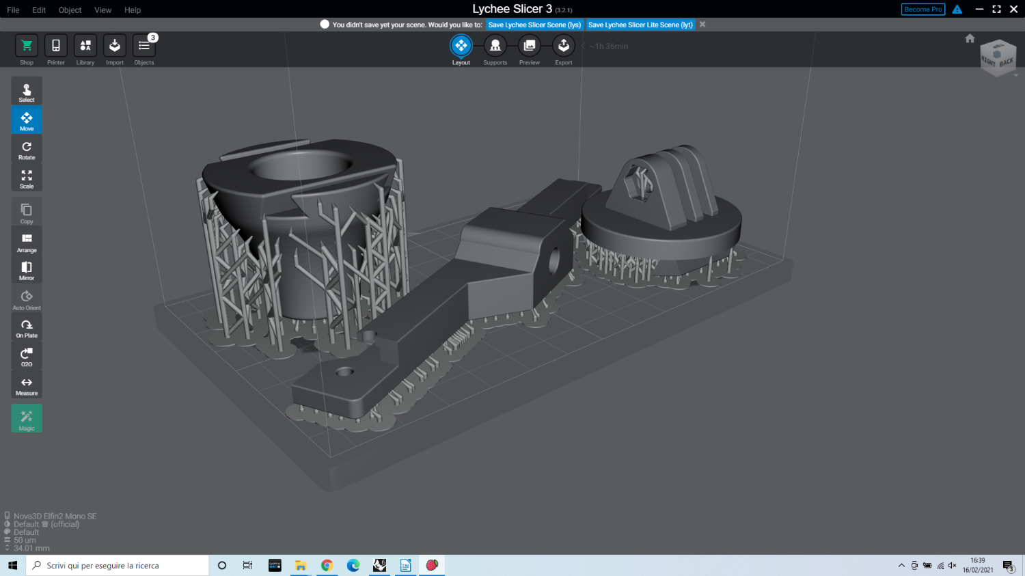Select the Rotate tool
1025x576 pixels.
27,150
